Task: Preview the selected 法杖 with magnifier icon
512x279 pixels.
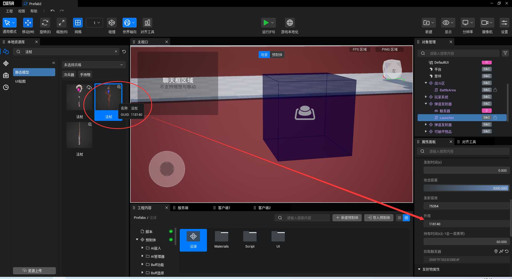Action: (x=119, y=87)
